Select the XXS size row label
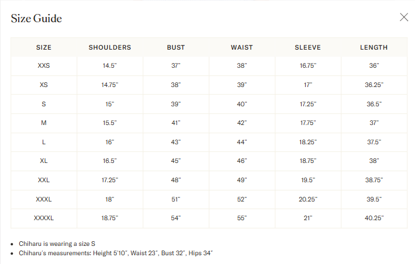The height and width of the screenshot is (264, 415). [x=44, y=66]
